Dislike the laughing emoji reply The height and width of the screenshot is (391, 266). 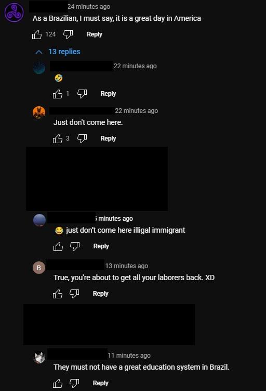pos(82,94)
